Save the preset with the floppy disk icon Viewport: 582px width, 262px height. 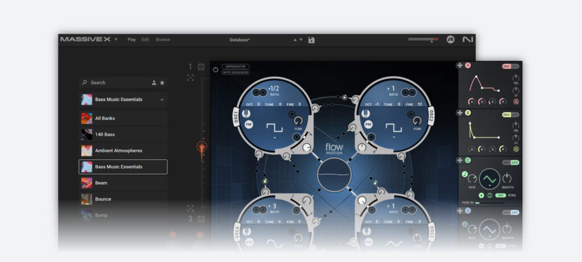[311, 40]
